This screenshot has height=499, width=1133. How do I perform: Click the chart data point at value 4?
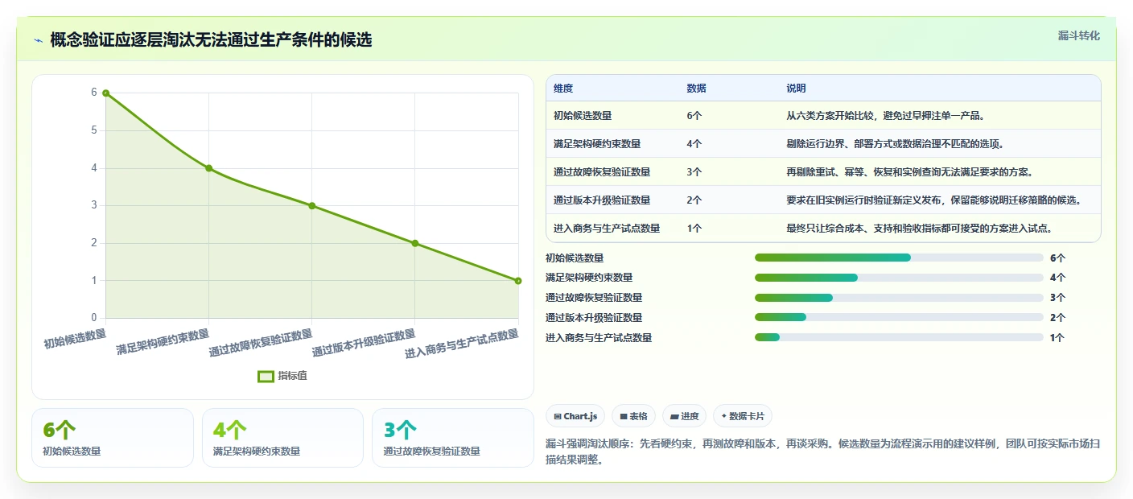coord(208,168)
